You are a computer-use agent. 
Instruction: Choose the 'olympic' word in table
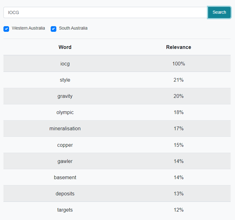click(65, 112)
